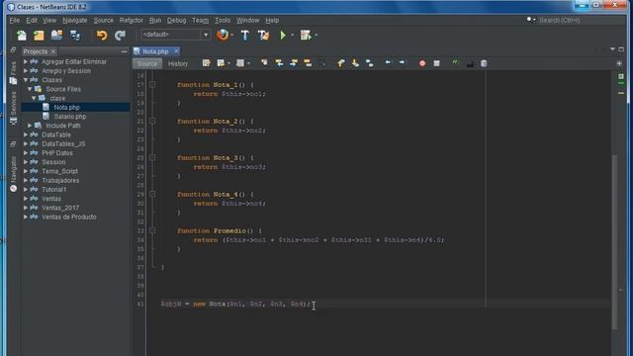Minimize the Projects panel

pyautogui.click(x=124, y=51)
